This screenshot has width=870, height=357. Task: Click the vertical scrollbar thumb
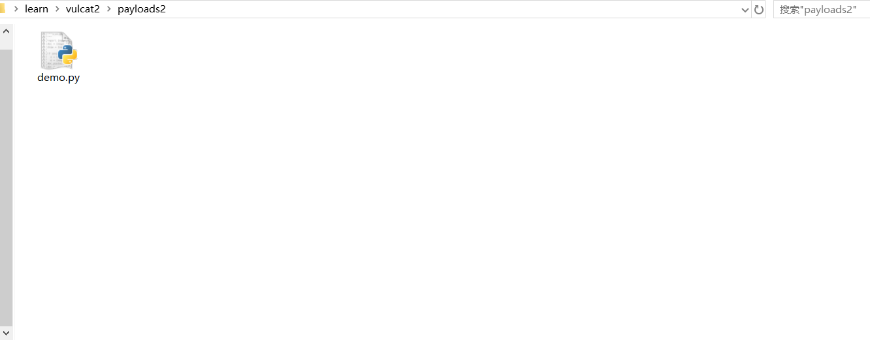[x=6, y=187]
